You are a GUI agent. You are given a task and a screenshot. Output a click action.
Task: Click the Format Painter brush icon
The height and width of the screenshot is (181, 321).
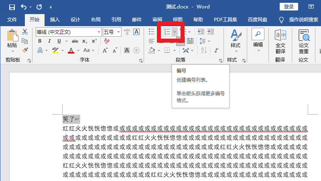click(25, 50)
